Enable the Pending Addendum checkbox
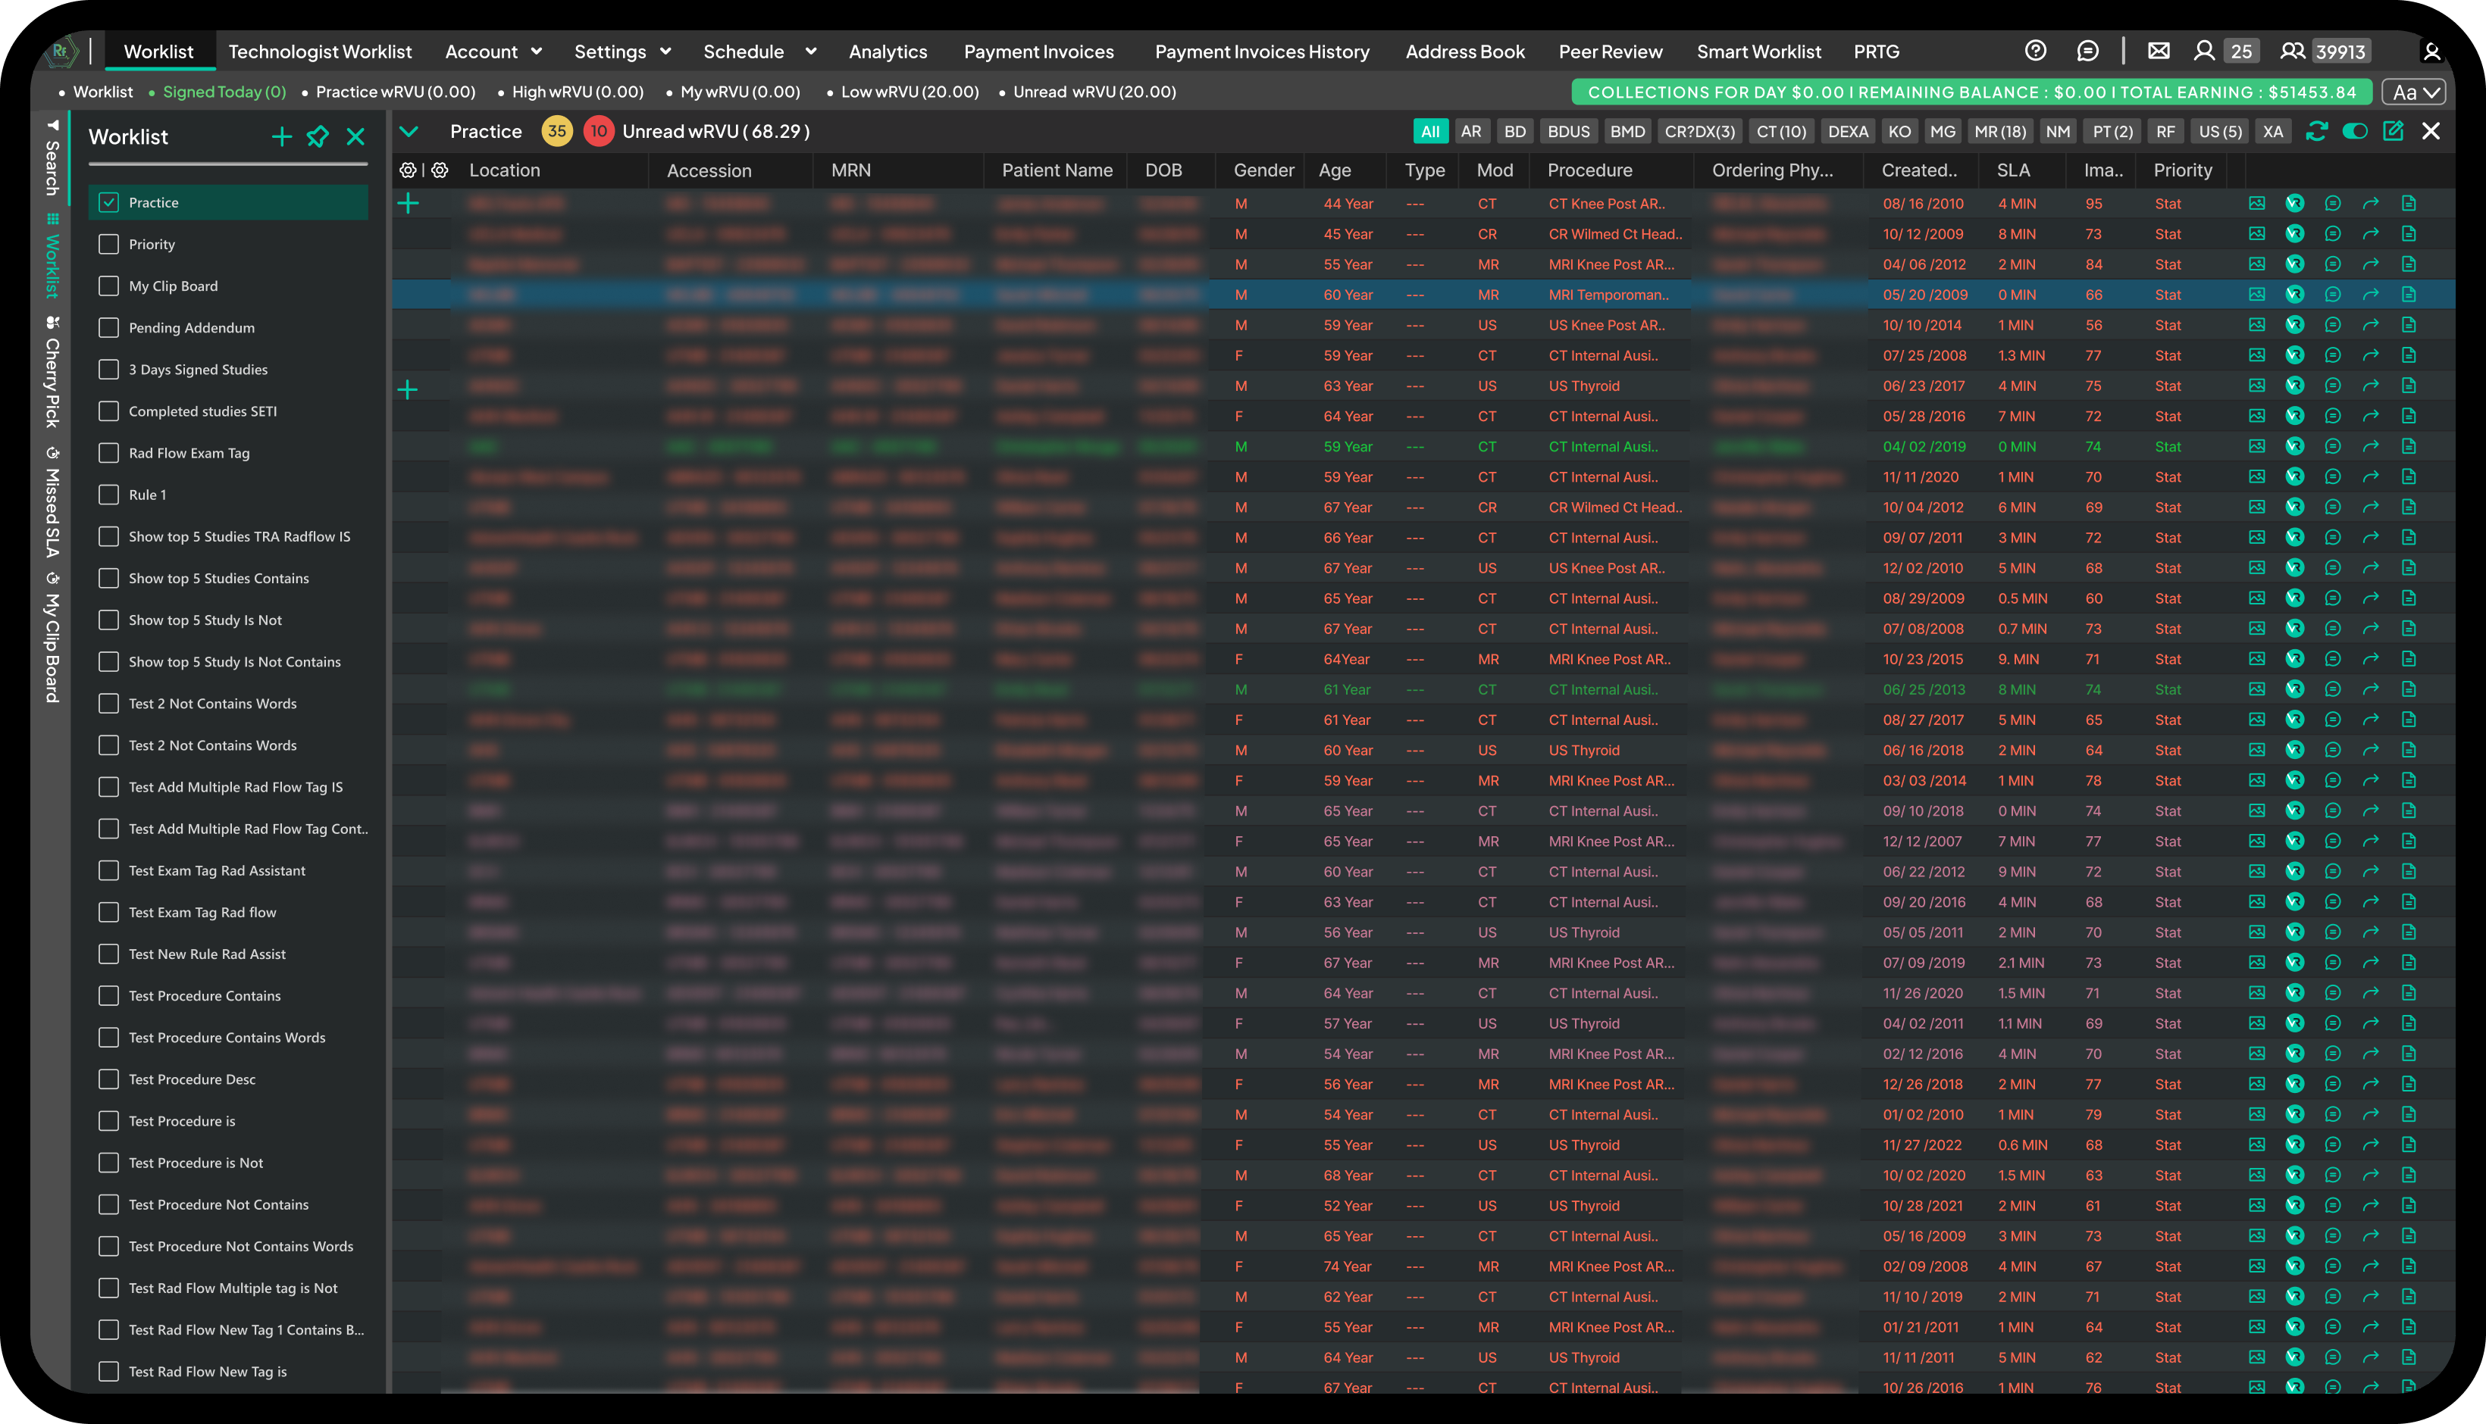 pos(108,328)
